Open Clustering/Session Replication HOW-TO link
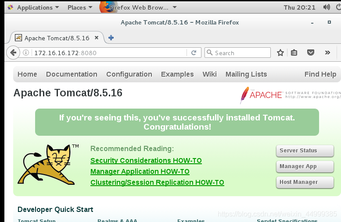 coord(157,182)
